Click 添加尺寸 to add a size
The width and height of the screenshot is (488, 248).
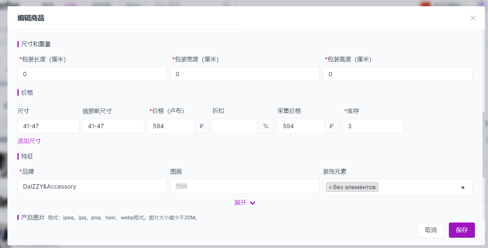coord(29,141)
